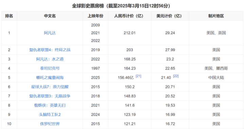Click the 排名 column header
Image resolution: width=244 pixels, height=129 pixels.
(x=9, y=16)
